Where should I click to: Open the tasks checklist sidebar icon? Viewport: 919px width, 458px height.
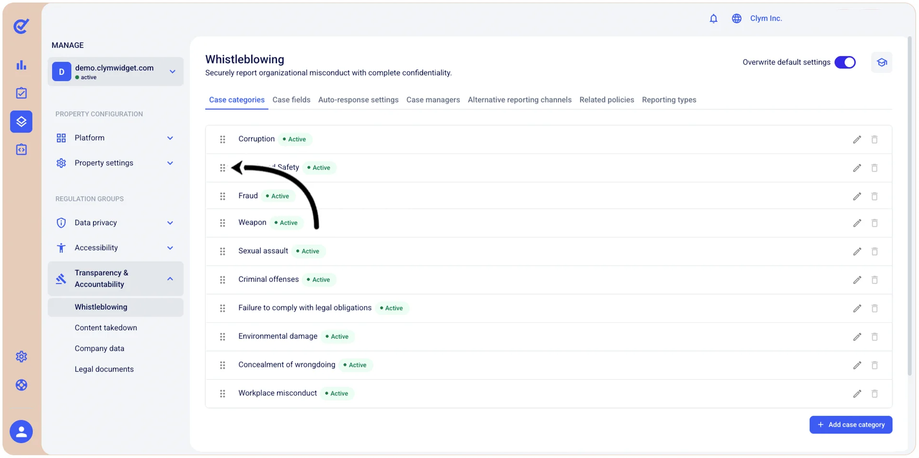click(21, 93)
